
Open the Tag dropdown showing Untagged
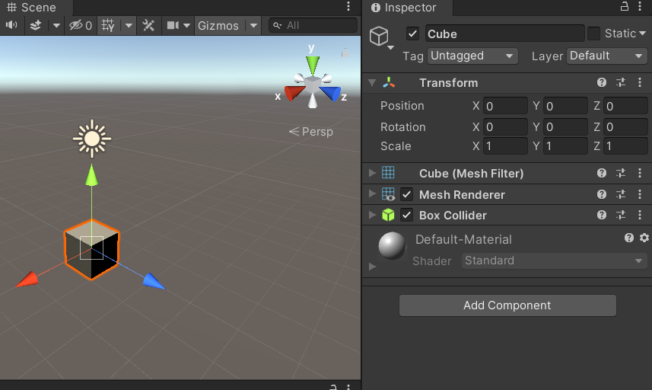pyautogui.click(x=472, y=56)
